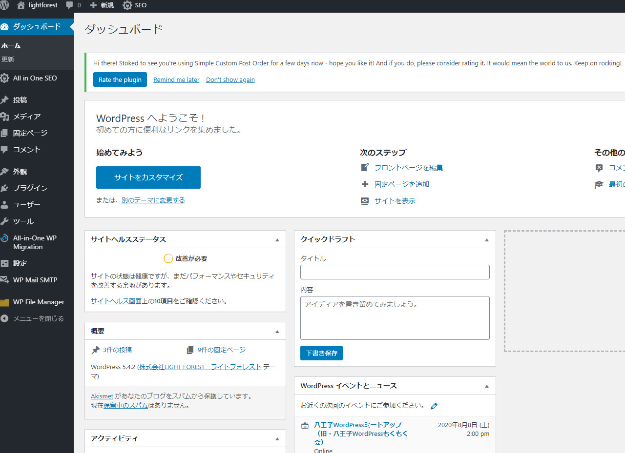Screen dimensions: 625x453
Task: Open the 固定ページ menu
Action: click(30, 133)
